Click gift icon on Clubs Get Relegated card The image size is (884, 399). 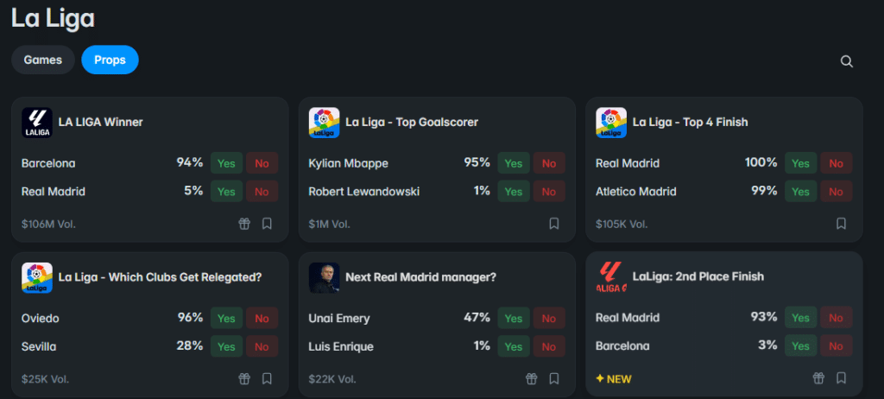(244, 378)
